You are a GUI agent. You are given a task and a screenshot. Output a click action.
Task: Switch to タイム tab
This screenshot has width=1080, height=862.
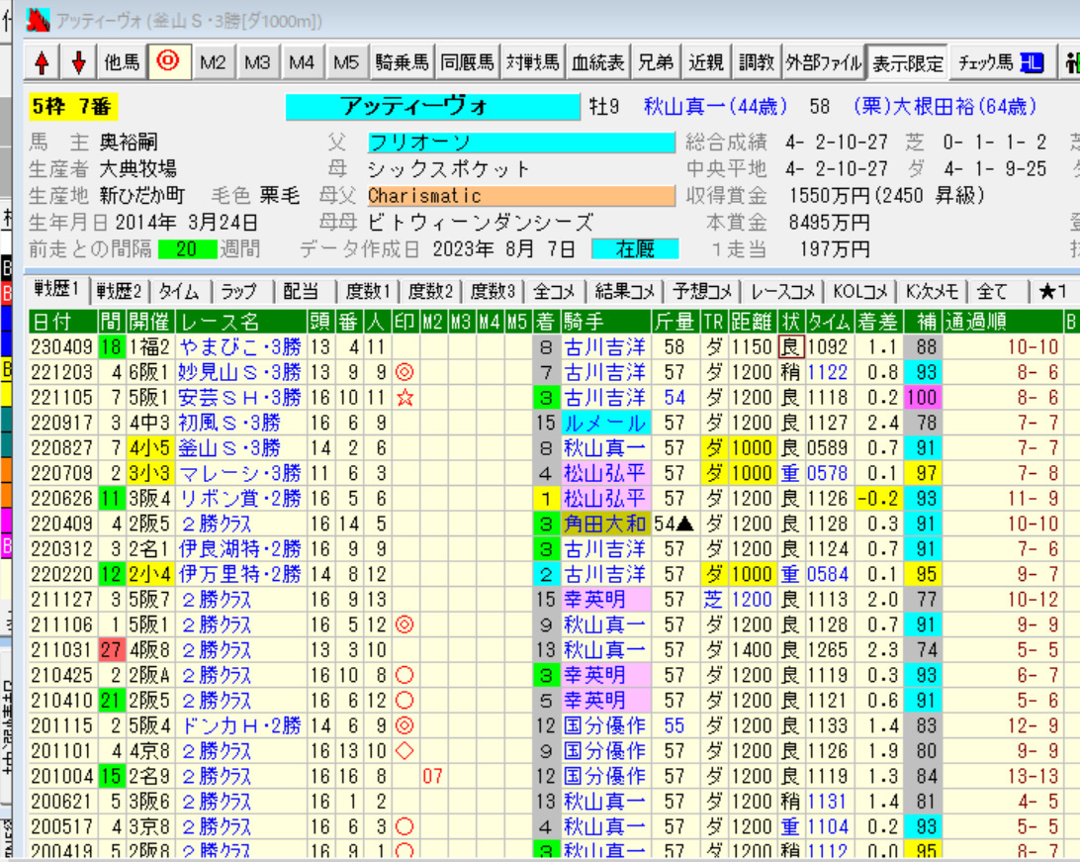pos(178,292)
